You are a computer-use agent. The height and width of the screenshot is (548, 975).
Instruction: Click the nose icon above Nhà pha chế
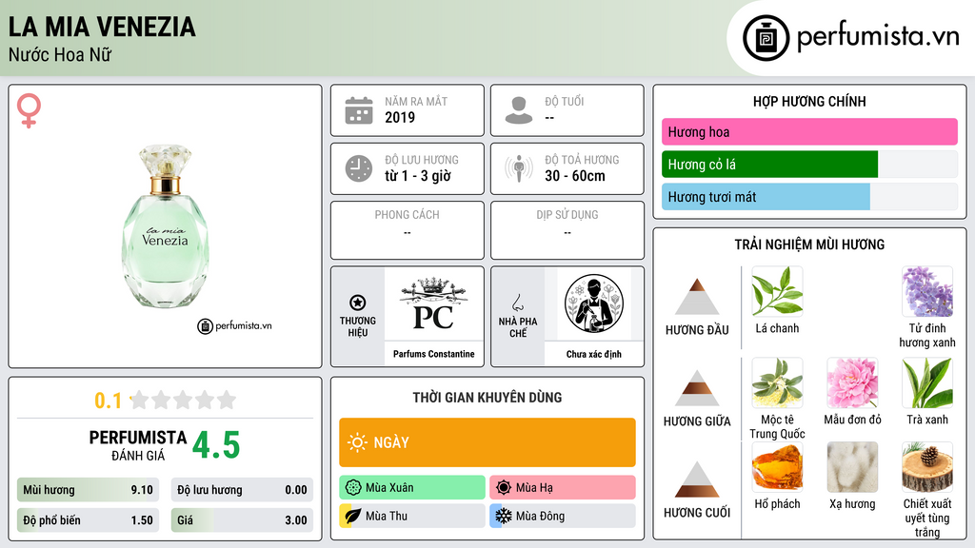point(517,303)
